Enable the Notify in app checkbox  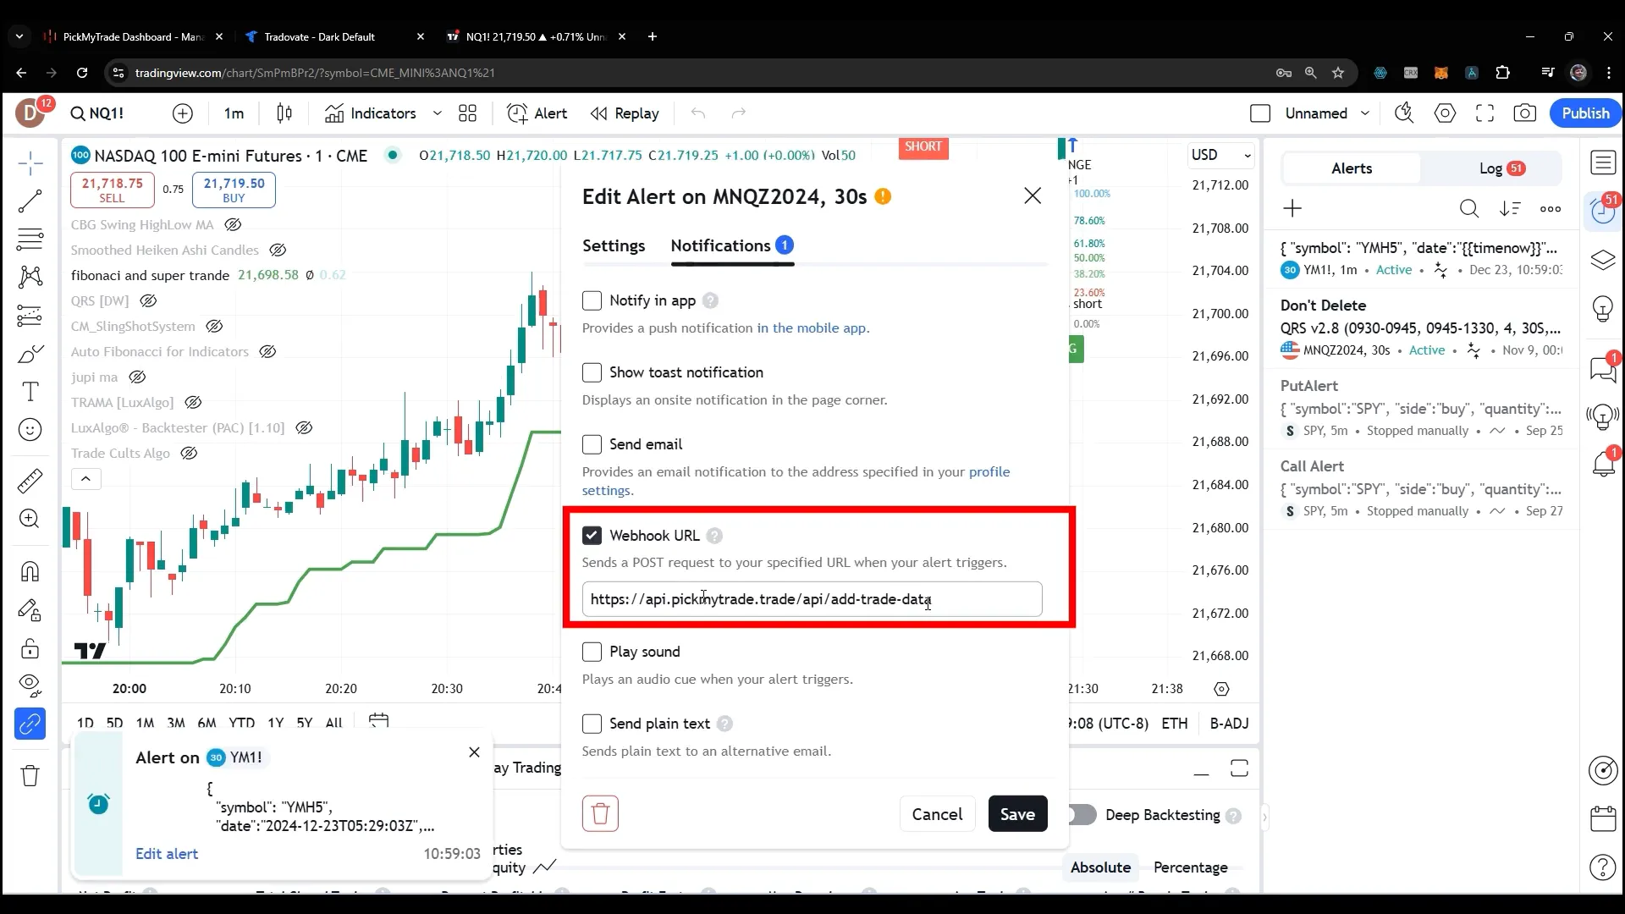pos(592,300)
